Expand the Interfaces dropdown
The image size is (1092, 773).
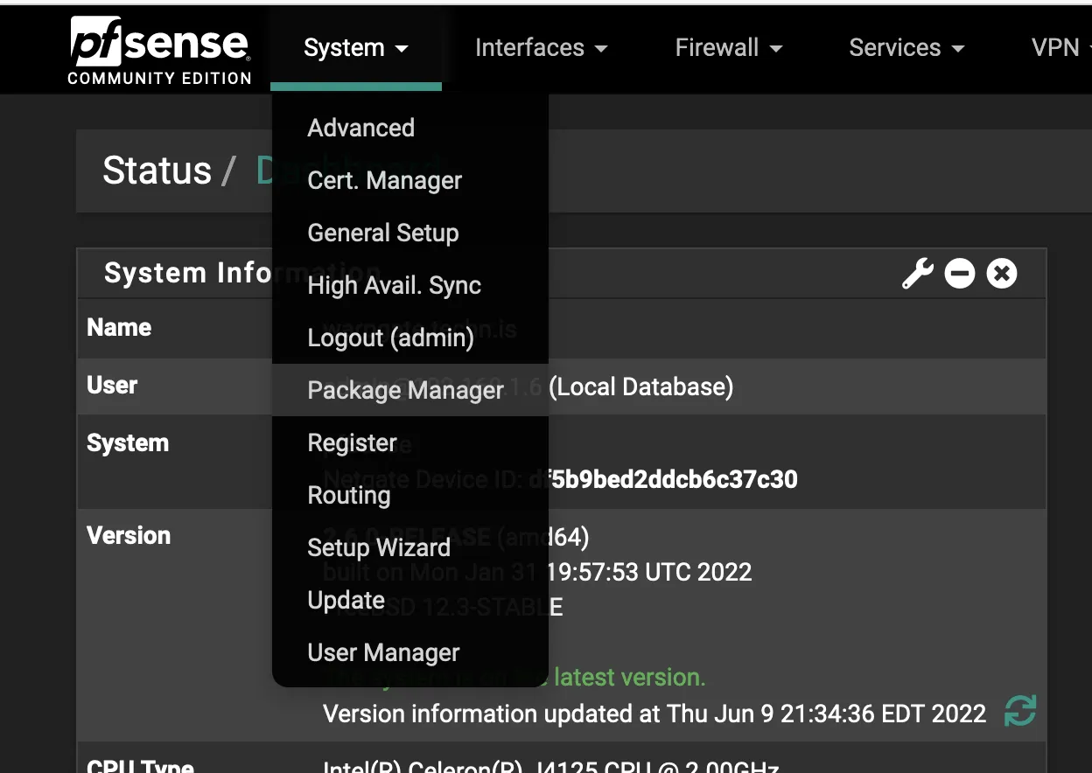540,47
